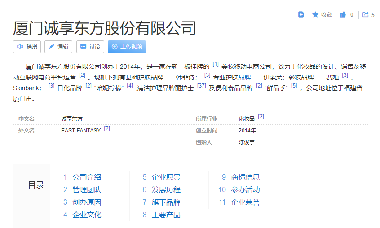
Task: Open reference [37] after 丽护士
Action: click(201, 86)
